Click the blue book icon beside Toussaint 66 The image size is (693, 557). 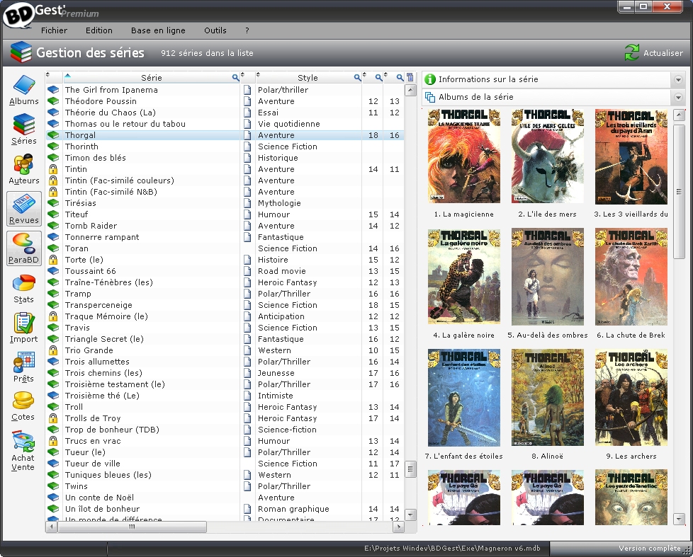click(x=53, y=271)
